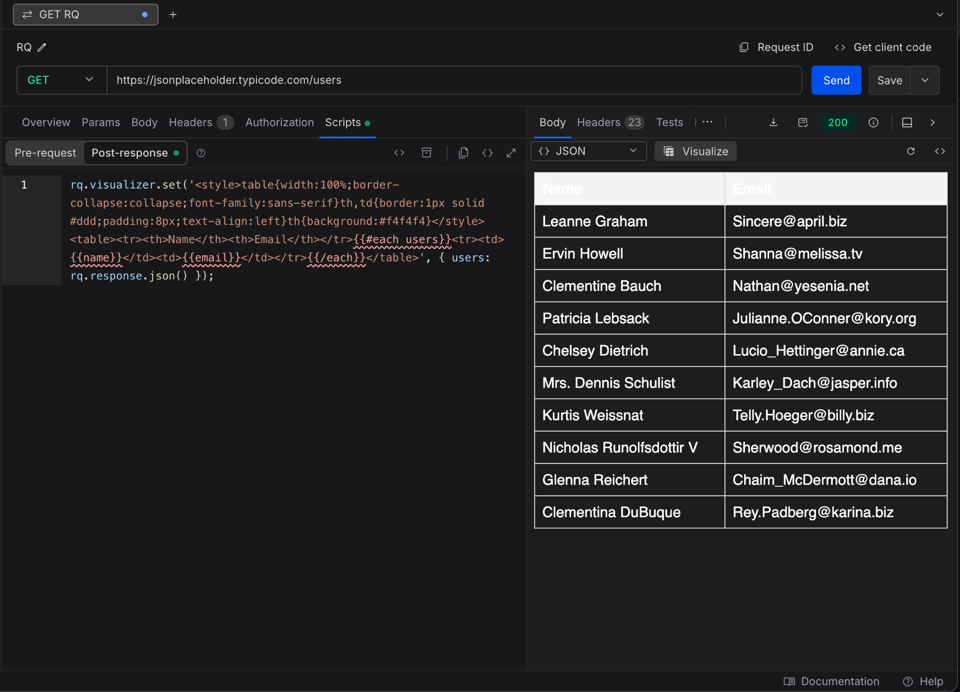This screenshot has height=692, width=960.
Task: Click the 200 status code badge
Action: click(838, 123)
